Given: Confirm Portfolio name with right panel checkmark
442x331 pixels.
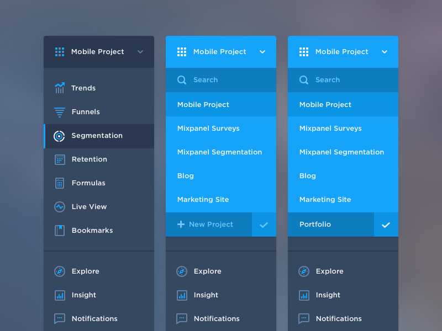Looking at the screenshot, I should click(386, 225).
